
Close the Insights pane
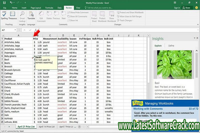[197, 38]
